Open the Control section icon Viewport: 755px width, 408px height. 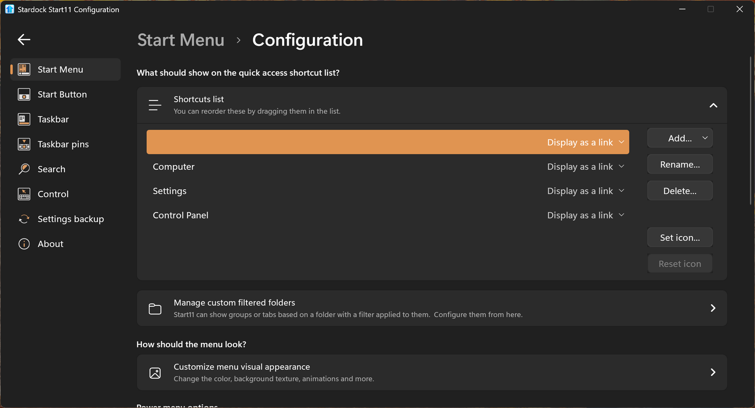[x=24, y=194]
